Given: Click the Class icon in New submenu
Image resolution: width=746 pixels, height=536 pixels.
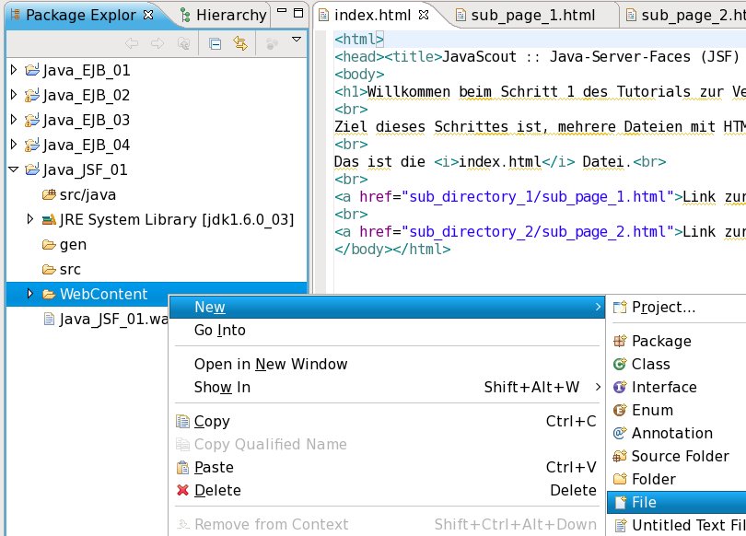Looking at the screenshot, I should [620, 365].
